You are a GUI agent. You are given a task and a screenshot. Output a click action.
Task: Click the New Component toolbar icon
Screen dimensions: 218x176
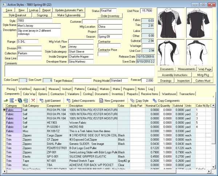point(101,100)
